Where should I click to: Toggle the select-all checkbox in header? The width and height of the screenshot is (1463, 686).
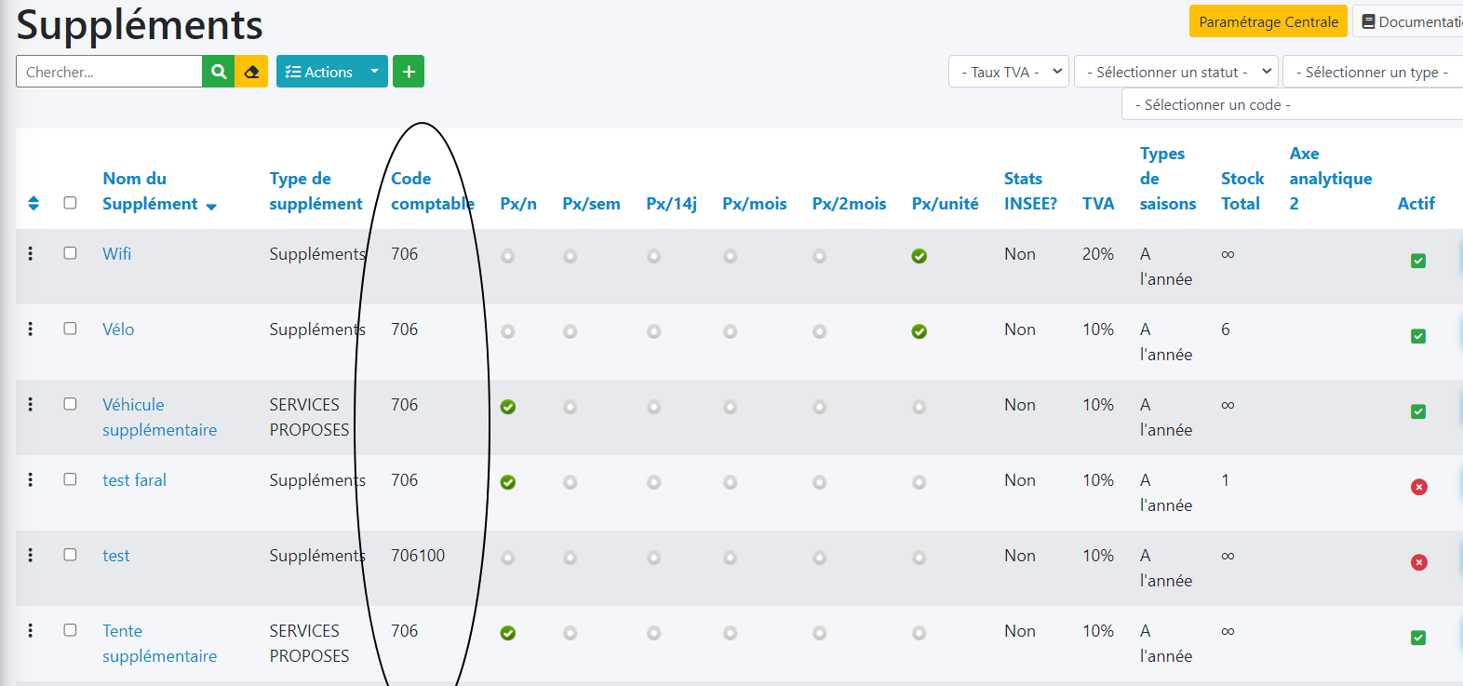pos(70,203)
